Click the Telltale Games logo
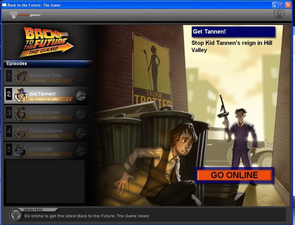The height and width of the screenshot is (225, 295). click(x=25, y=15)
